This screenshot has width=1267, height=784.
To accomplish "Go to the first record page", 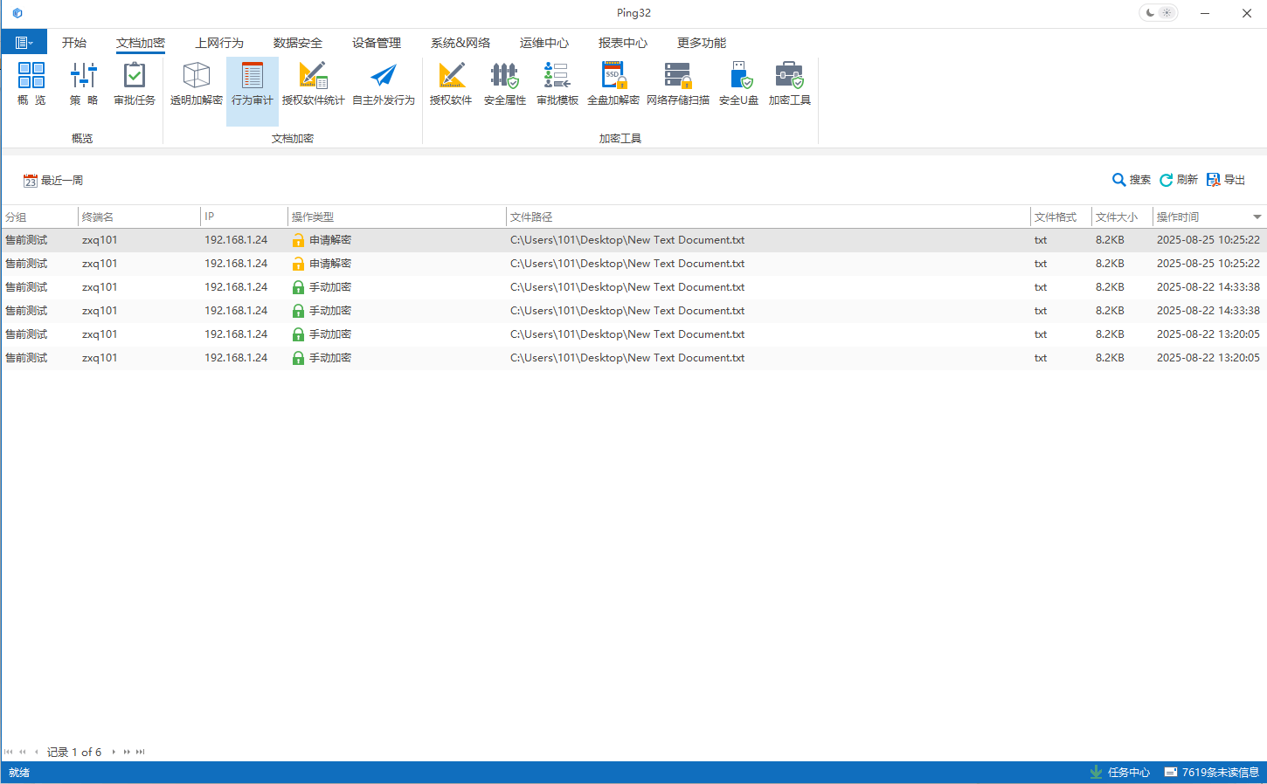I will click(x=9, y=752).
